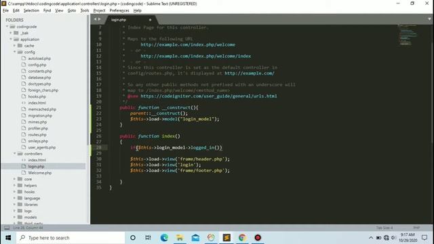Open Windows Start menu

pyautogui.click(x=8, y=238)
